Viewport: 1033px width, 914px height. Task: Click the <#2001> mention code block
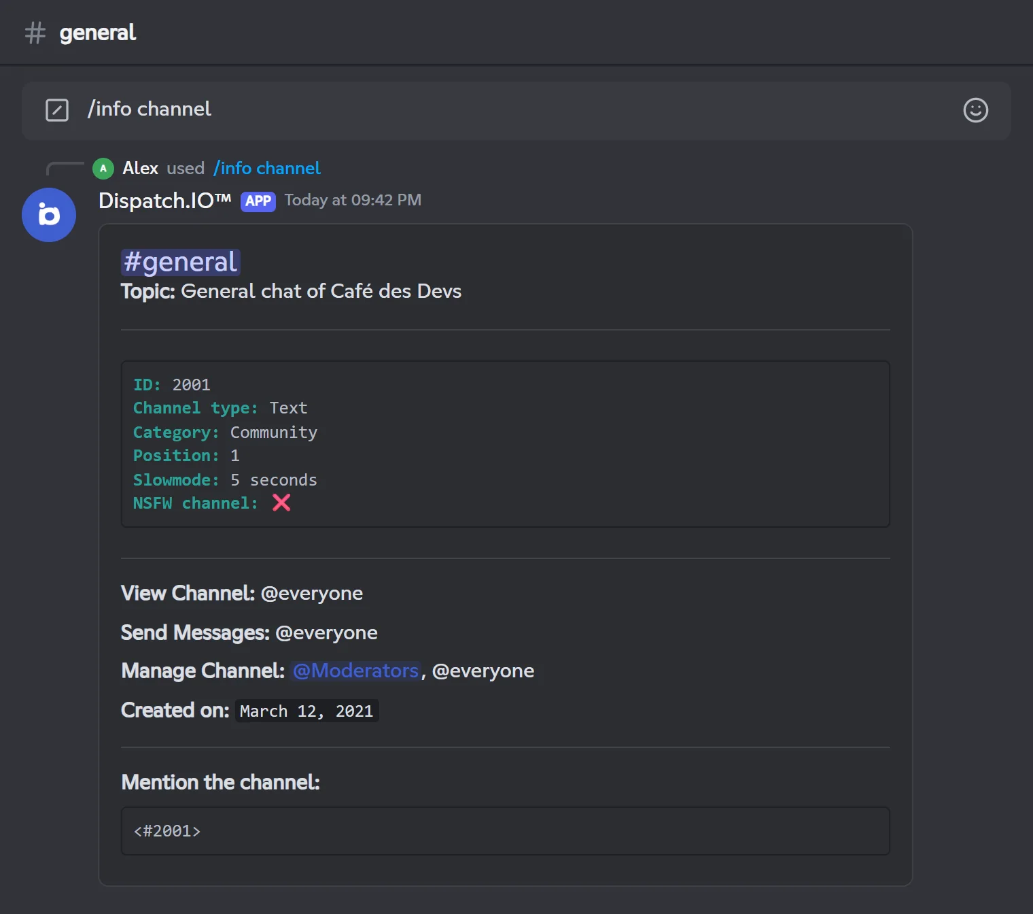506,831
